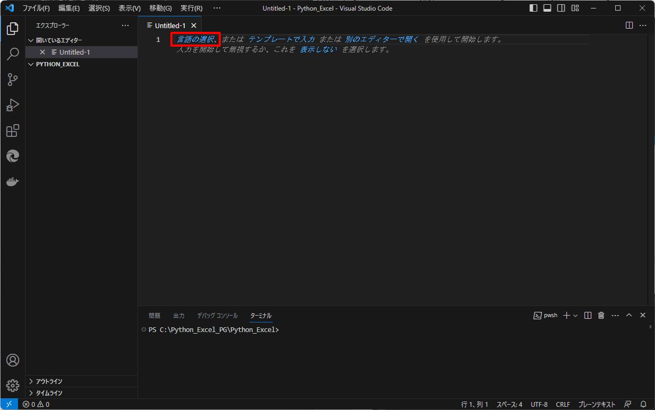Switch to the 出力 panel tab
The height and width of the screenshot is (410, 655).
click(x=179, y=315)
